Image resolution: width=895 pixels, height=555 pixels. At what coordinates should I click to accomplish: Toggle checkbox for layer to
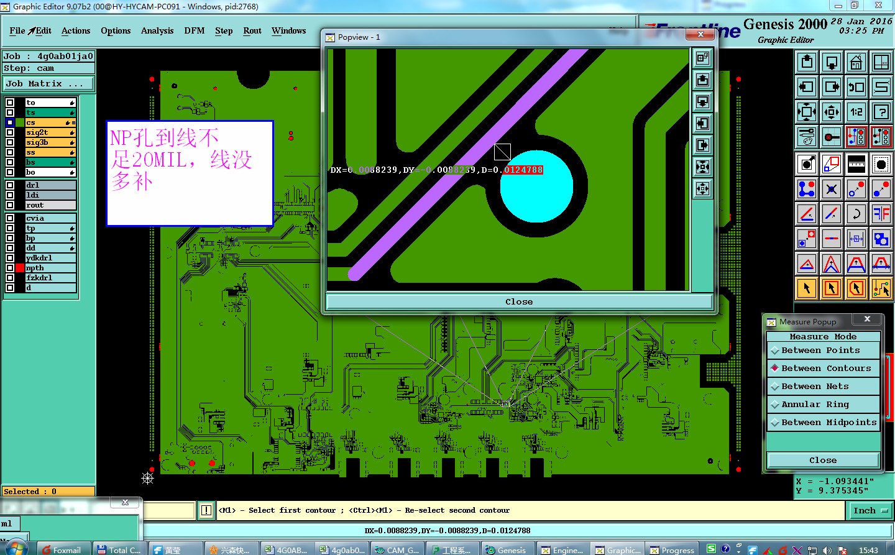[10, 103]
